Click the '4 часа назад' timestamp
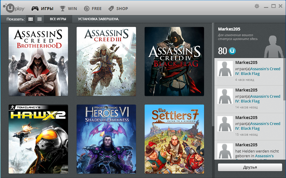This screenshot has width=286, height=178. pos(245,80)
